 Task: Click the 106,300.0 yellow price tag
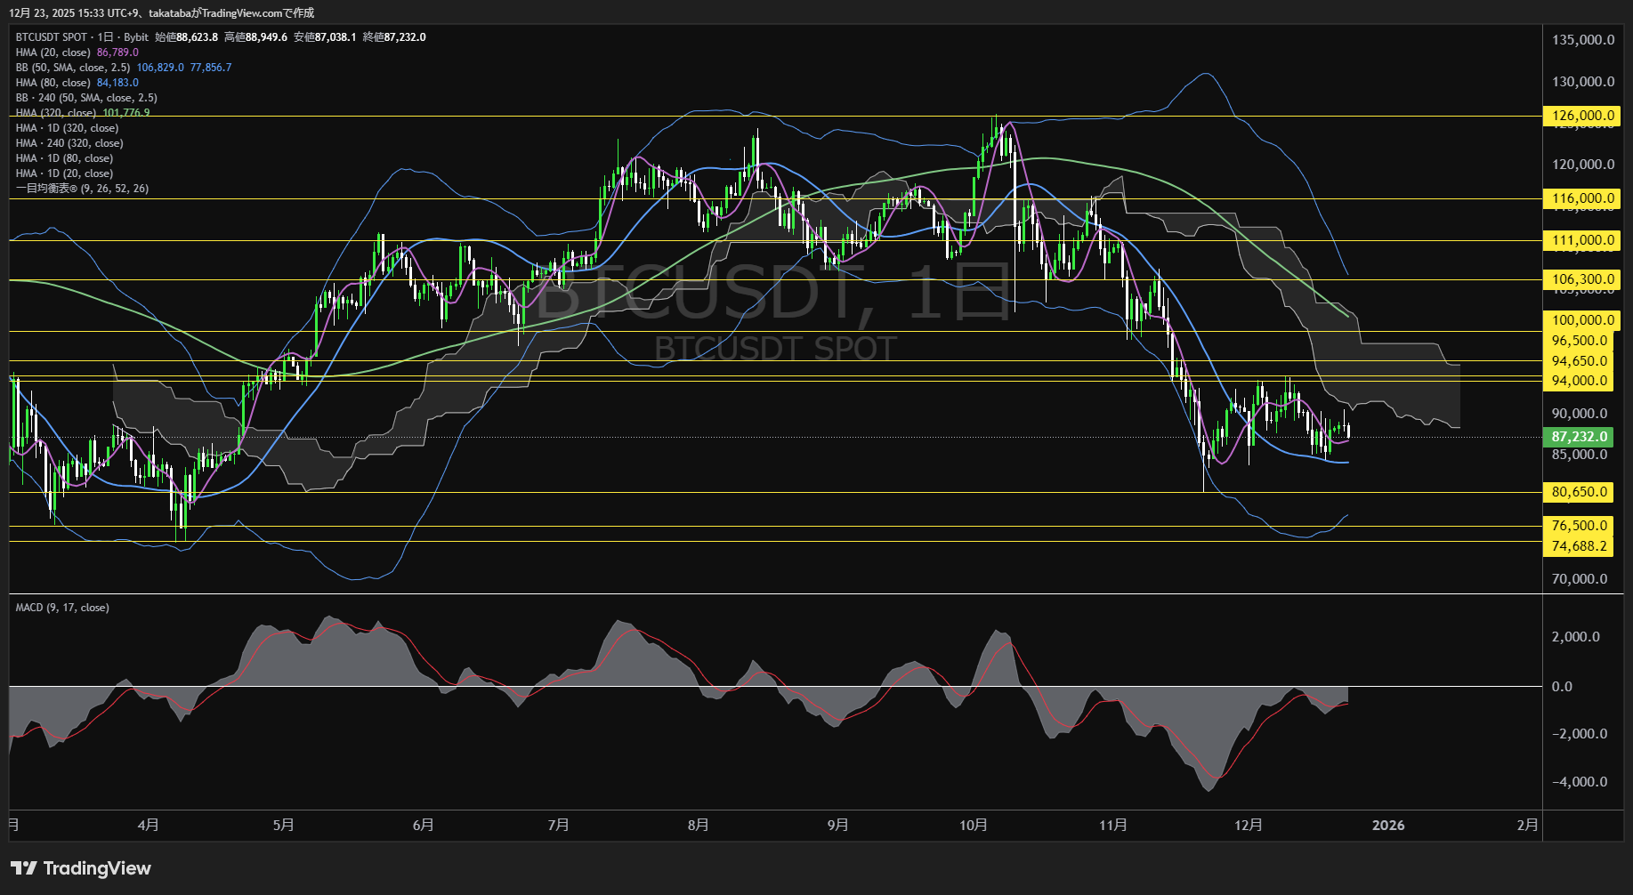(x=1582, y=279)
